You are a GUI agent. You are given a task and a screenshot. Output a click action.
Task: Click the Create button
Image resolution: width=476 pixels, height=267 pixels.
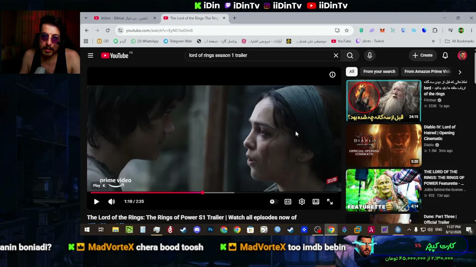(422, 56)
